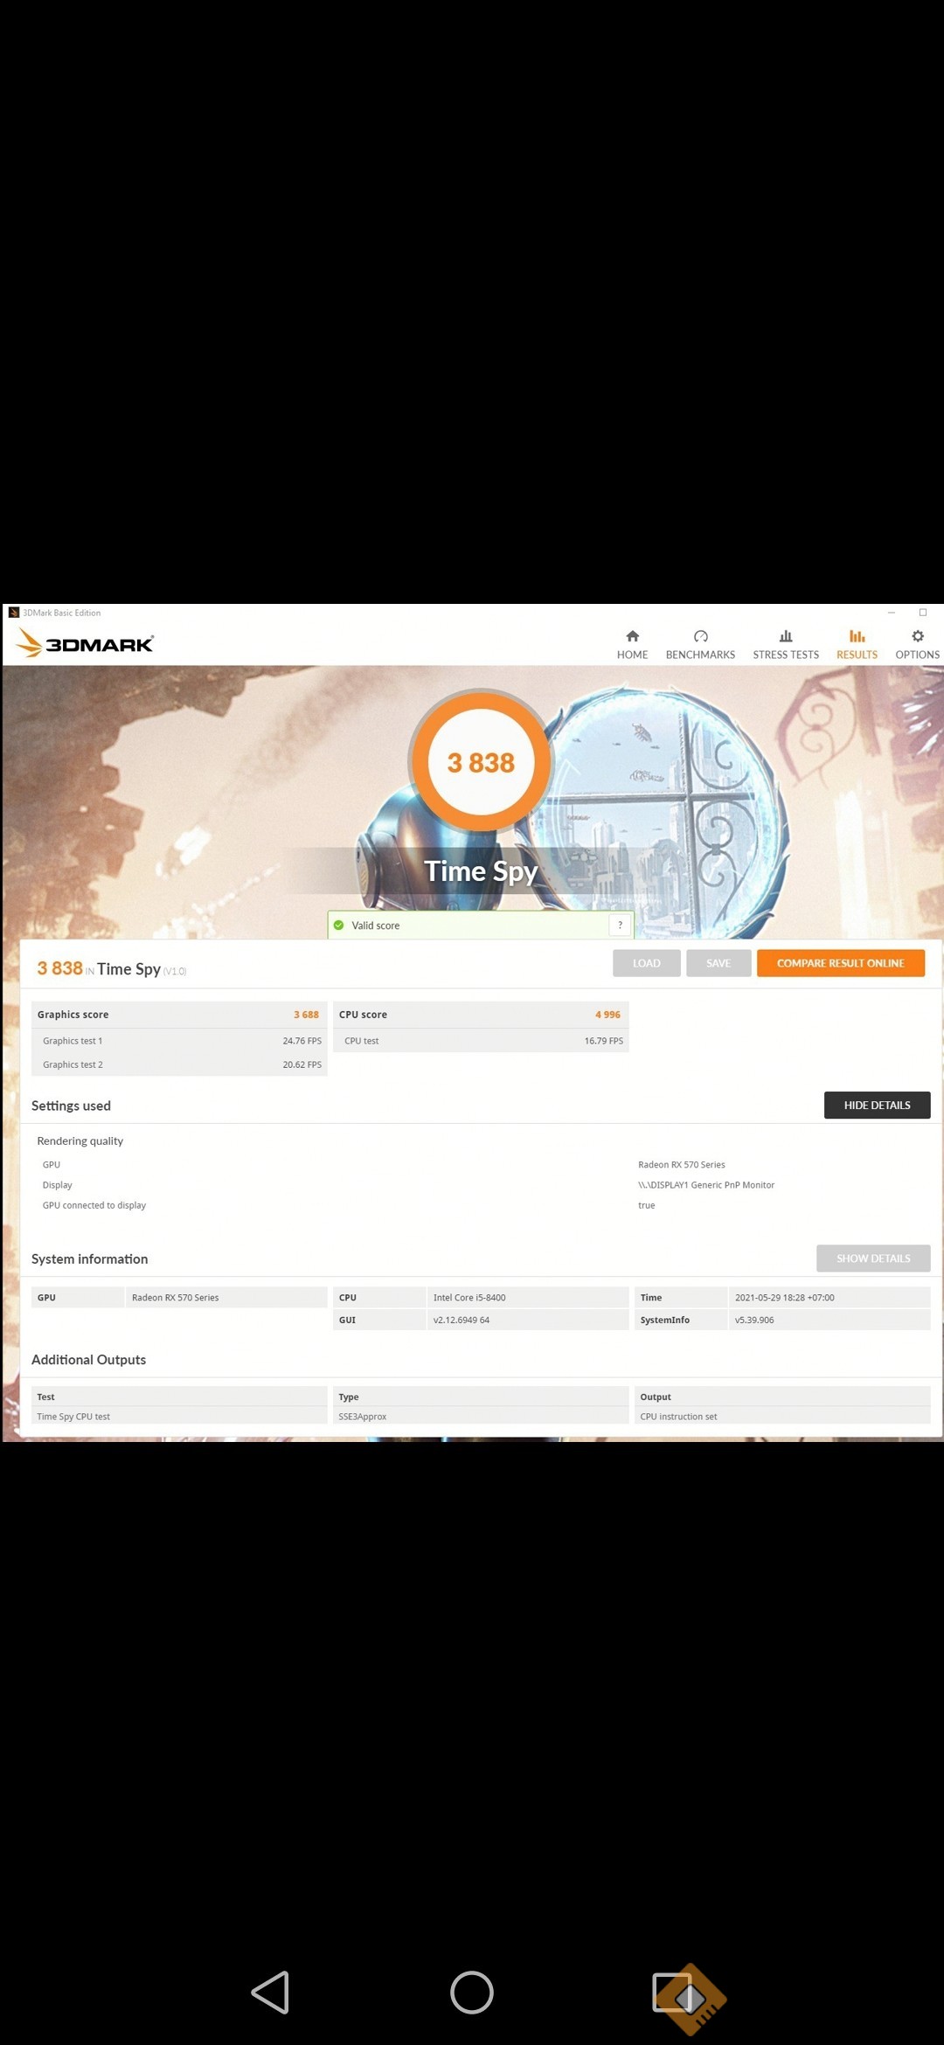This screenshot has width=944, height=2045.
Task: Click the Graphics test 1 row
Action: pyautogui.click(x=179, y=1041)
